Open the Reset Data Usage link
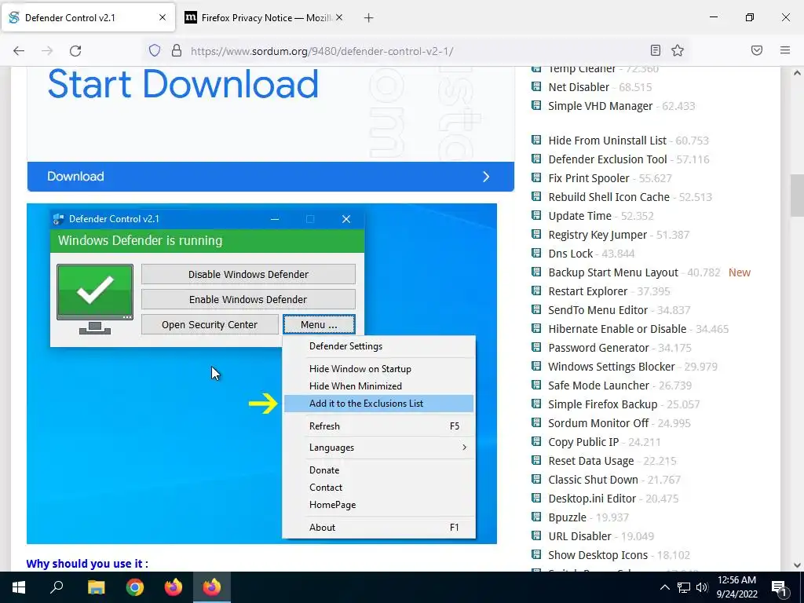 (x=590, y=461)
